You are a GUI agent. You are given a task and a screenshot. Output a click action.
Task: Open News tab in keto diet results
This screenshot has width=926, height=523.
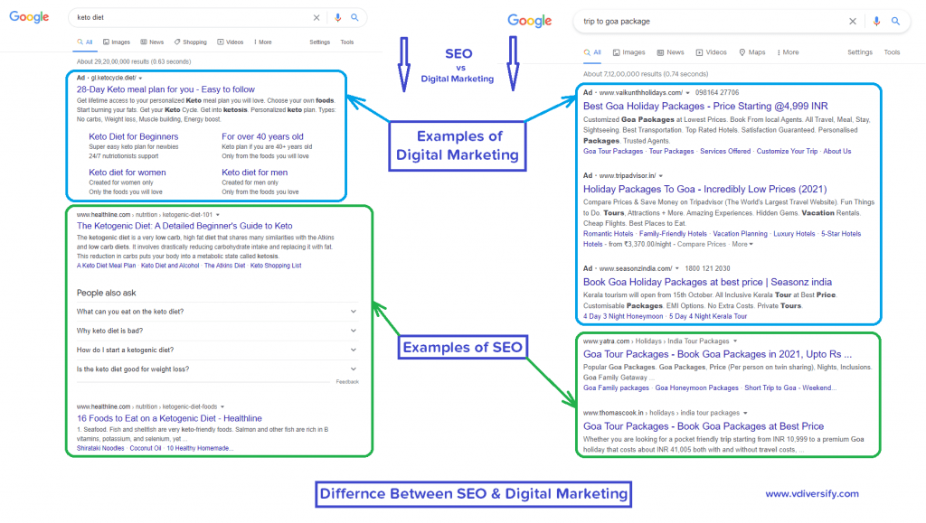152,42
